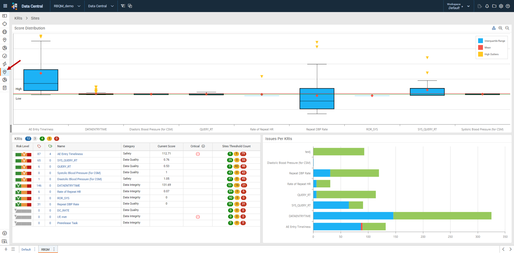The height and width of the screenshot is (253, 514).
Task: Open the circular icon near bottom of sidebar
Action: point(5,233)
